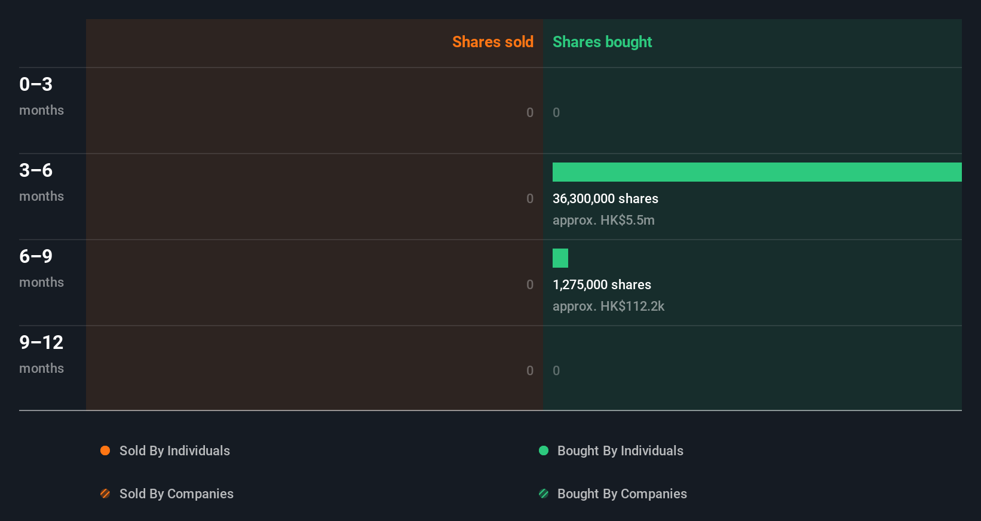Toggle the Bought By Companies legend label
The image size is (981, 521).
point(622,494)
